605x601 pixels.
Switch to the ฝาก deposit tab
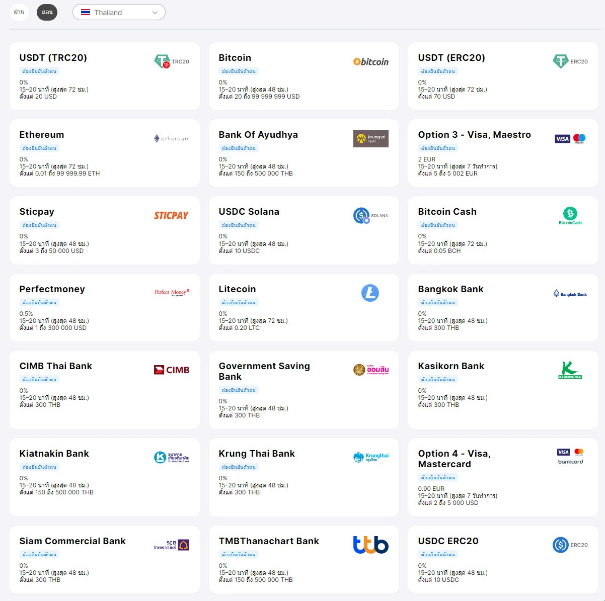click(19, 12)
